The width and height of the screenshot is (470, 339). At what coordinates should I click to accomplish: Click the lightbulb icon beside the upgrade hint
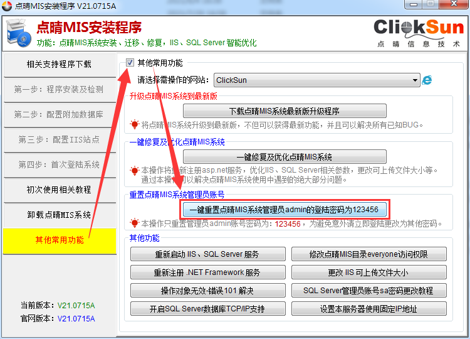(135, 124)
